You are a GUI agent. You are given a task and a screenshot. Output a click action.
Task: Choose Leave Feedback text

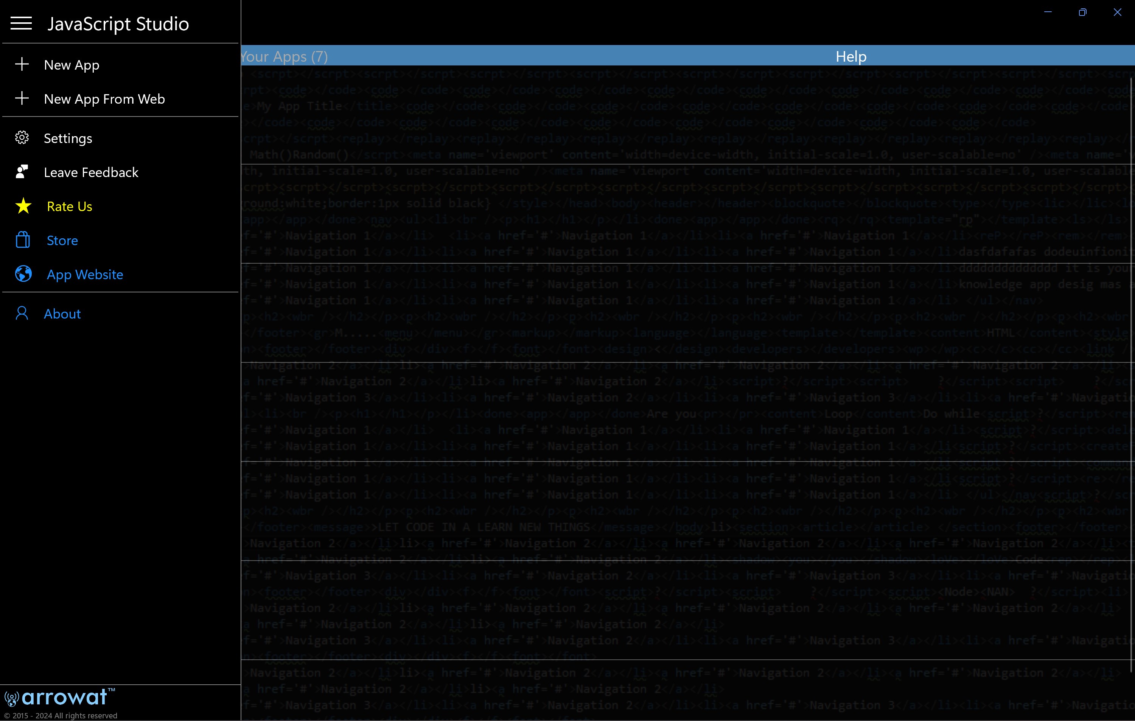coord(91,172)
